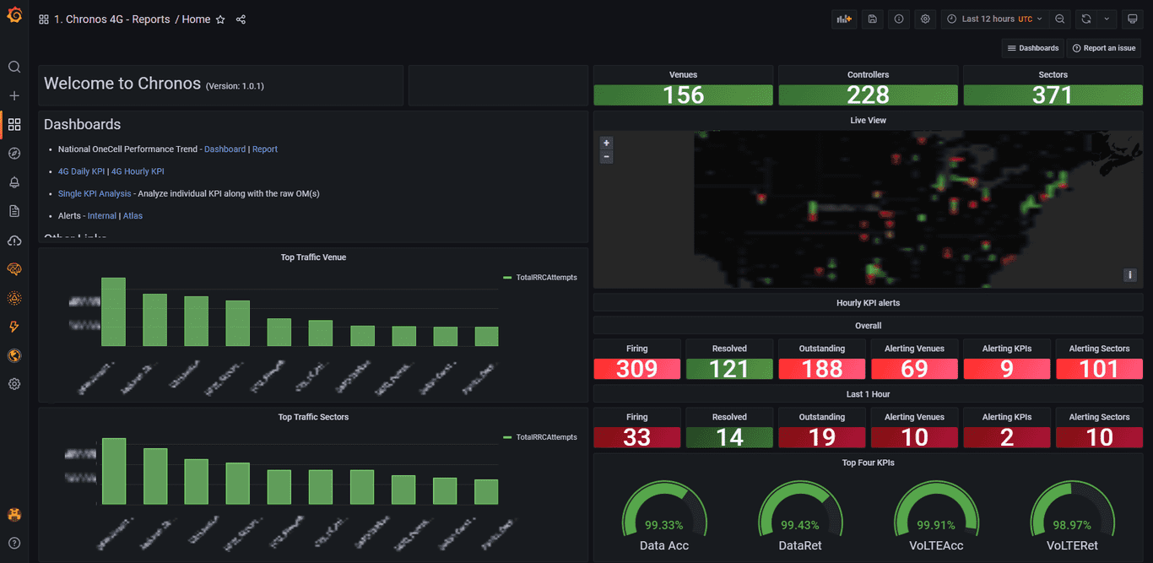
Task: Click the lightning bolt icon in sidebar
Action: [14, 327]
